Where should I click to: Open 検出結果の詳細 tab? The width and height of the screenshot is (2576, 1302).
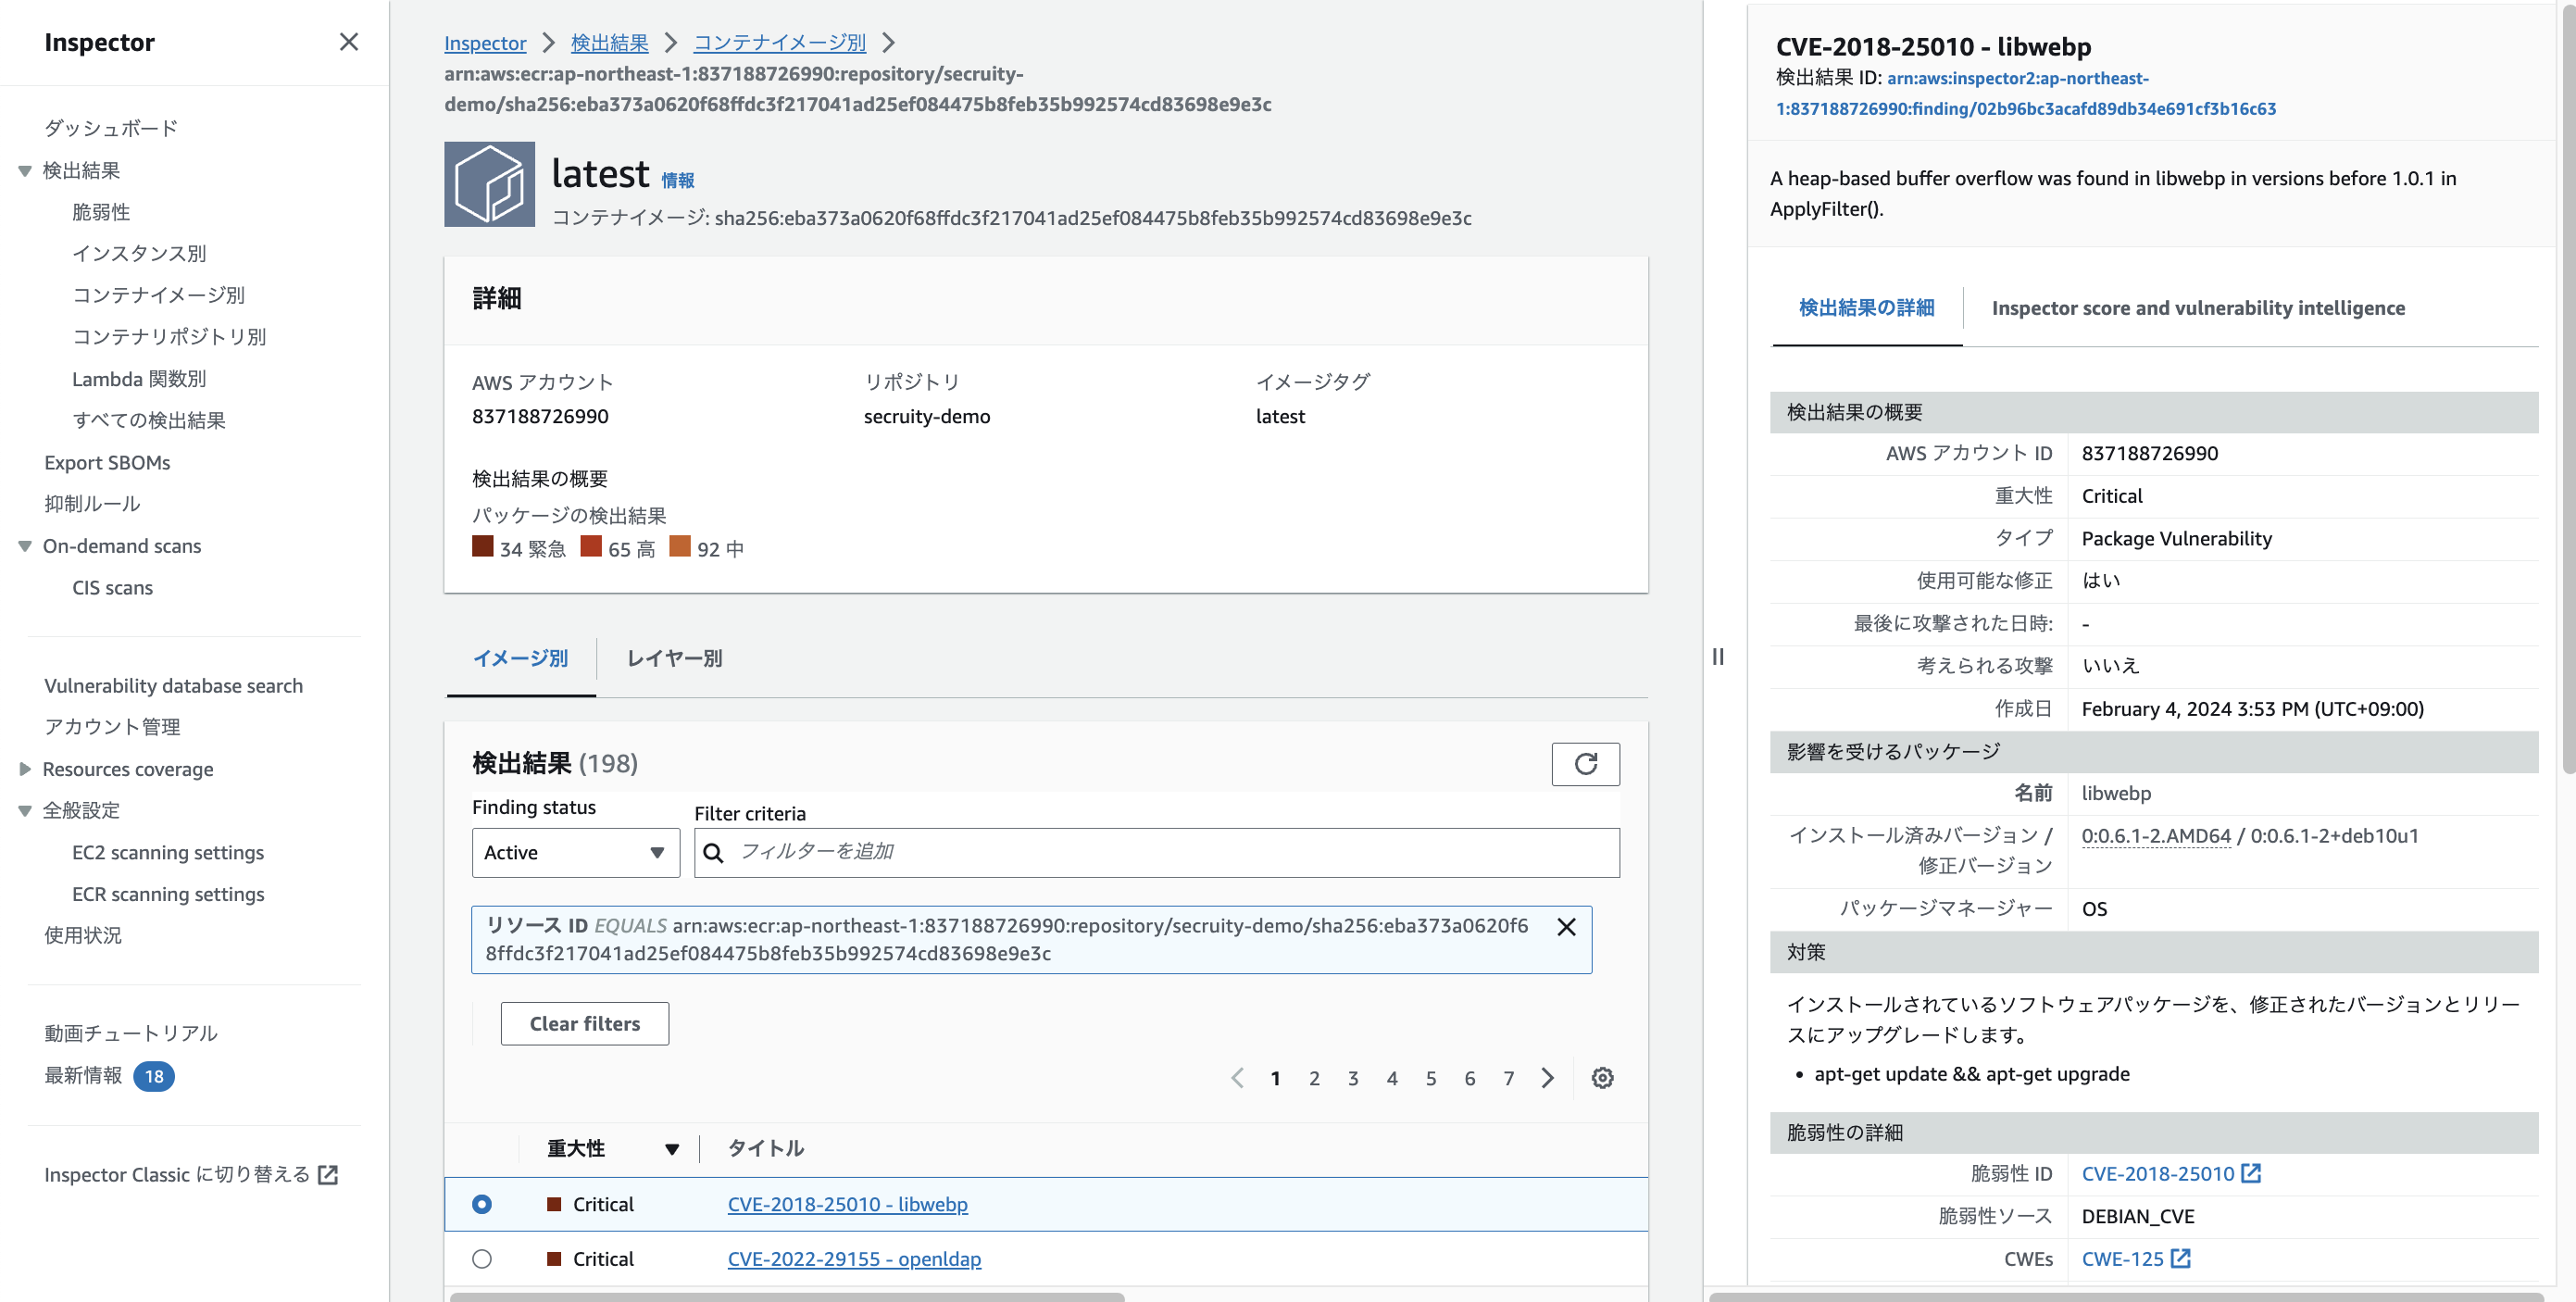point(1866,308)
